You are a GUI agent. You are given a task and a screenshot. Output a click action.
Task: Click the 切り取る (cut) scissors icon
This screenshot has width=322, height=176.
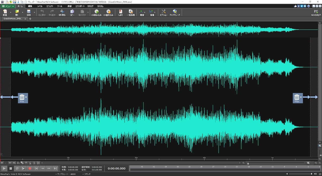(62, 12)
